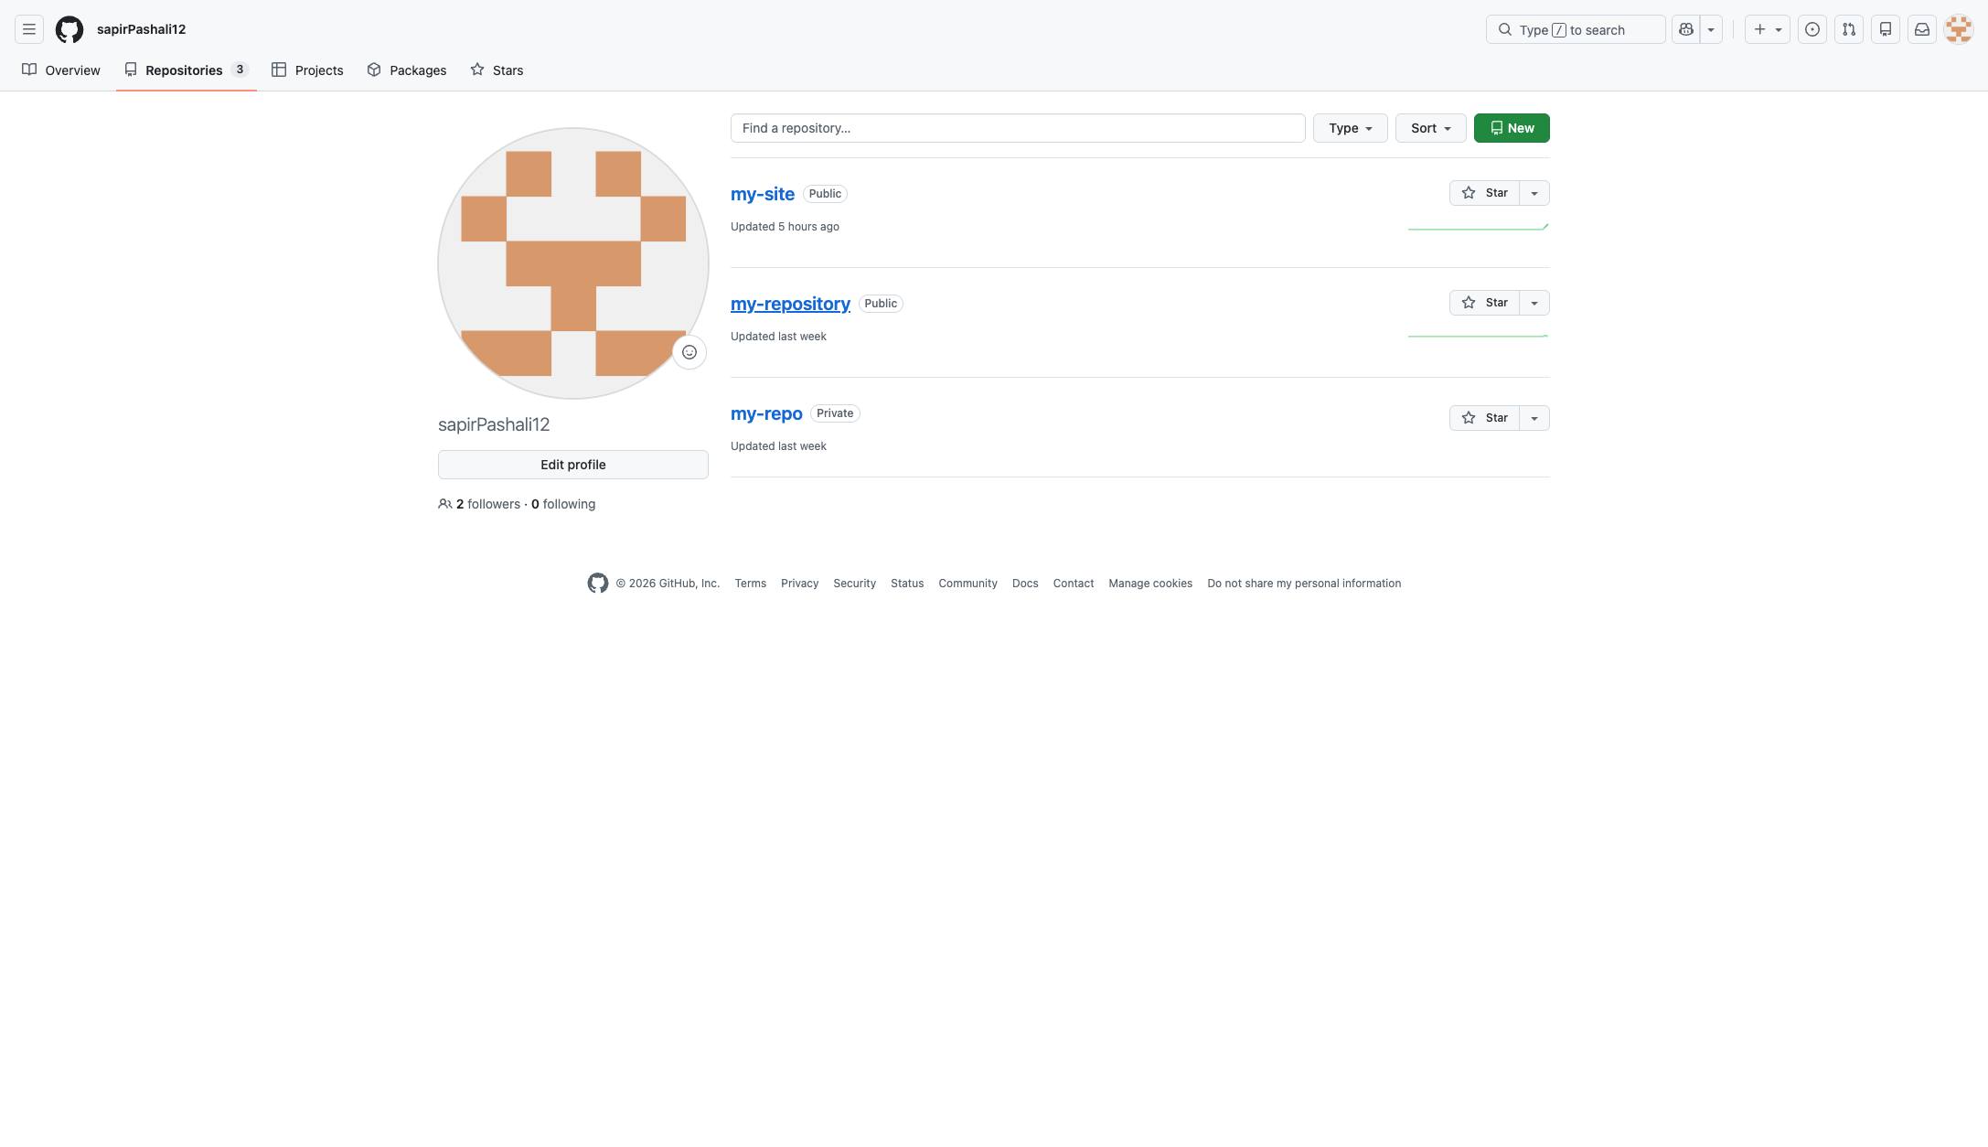Expand list dropdown next to my-repo Star
The image size is (1988, 1147).
(1534, 418)
